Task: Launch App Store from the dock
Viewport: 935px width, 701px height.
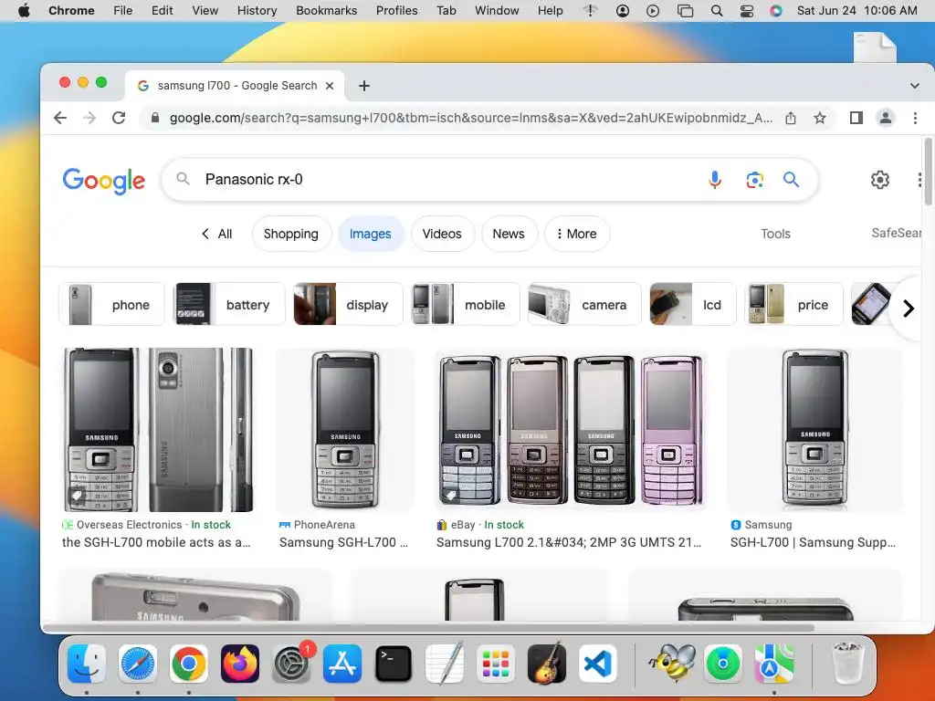Action: [x=342, y=664]
